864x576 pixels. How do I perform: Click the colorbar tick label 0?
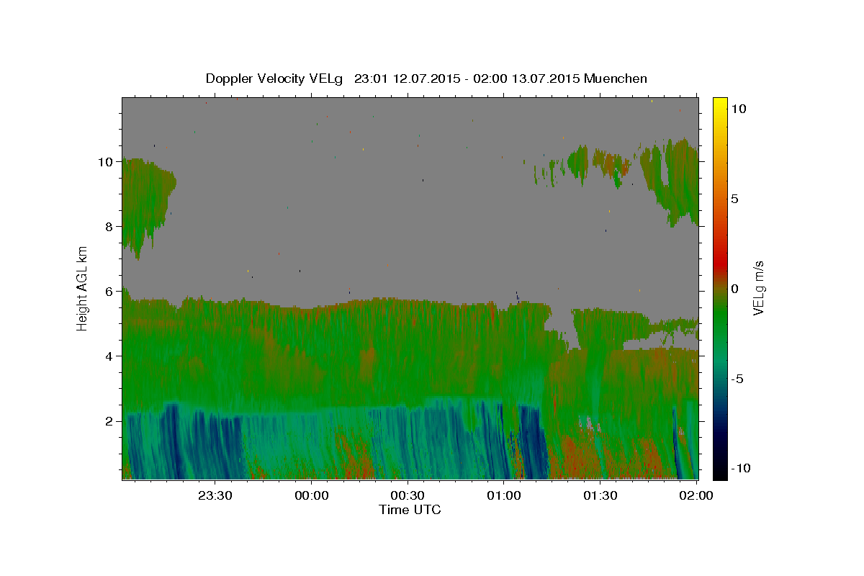click(734, 289)
